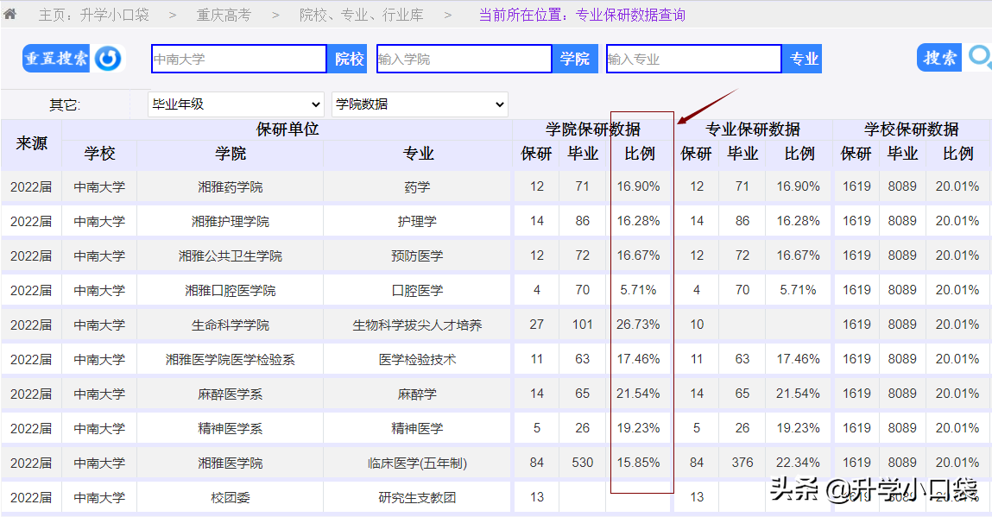The height and width of the screenshot is (517, 992).
Task: Click the 专业 label button
Action: pyautogui.click(x=803, y=58)
